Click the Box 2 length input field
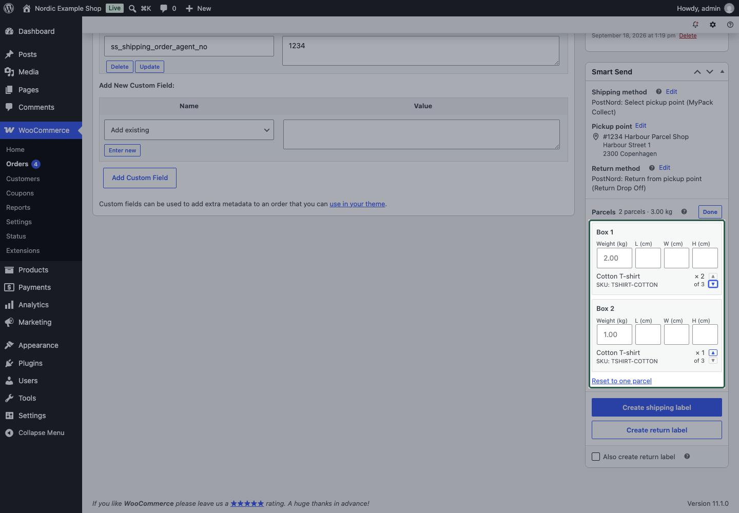The image size is (739, 513). pos(648,334)
